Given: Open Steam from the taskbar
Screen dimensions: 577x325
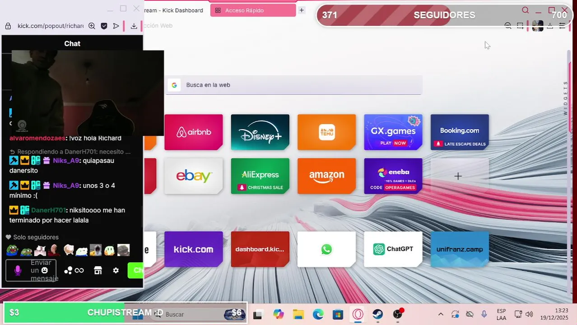Looking at the screenshot, I should pyautogui.click(x=378, y=315).
